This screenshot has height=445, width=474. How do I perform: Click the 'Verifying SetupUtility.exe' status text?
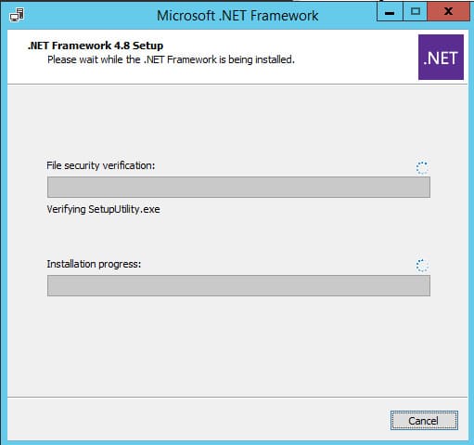coord(103,209)
